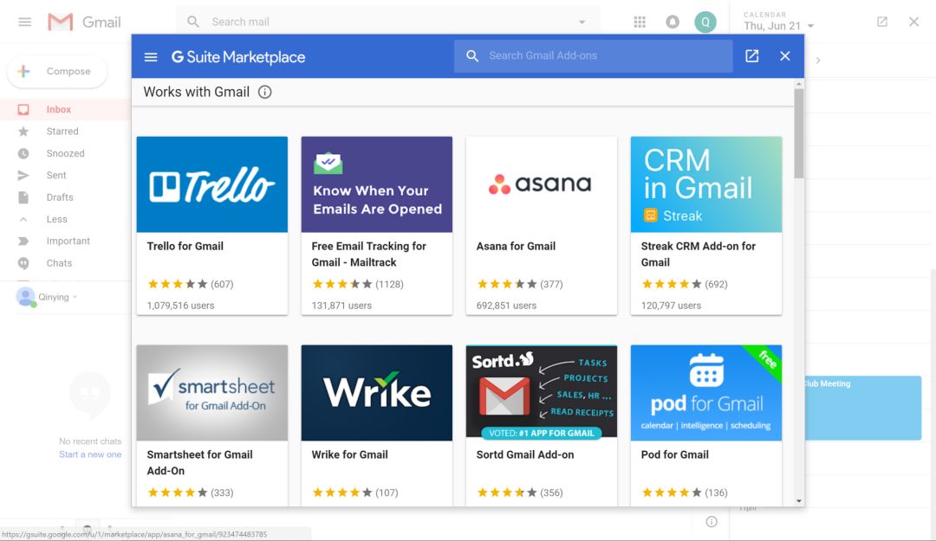Open the notifications bell

673,23
